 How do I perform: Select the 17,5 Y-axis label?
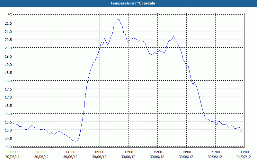[x=8, y=89]
